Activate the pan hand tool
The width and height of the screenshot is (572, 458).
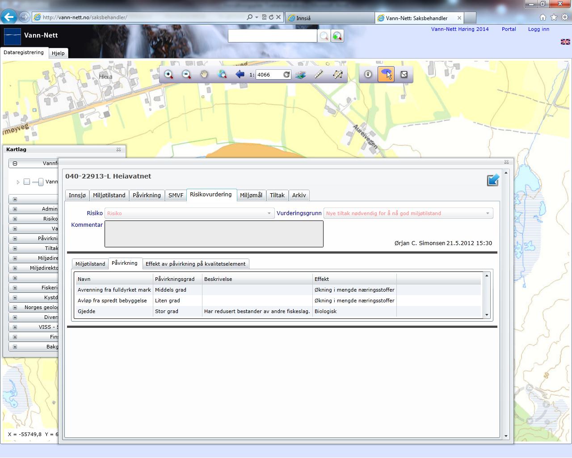click(x=204, y=75)
